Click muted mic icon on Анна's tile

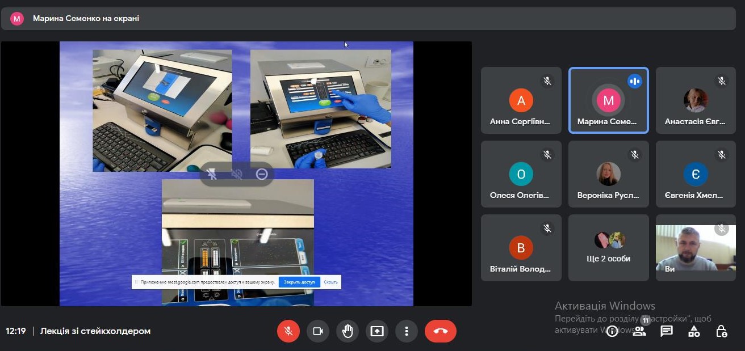pyautogui.click(x=547, y=81)
